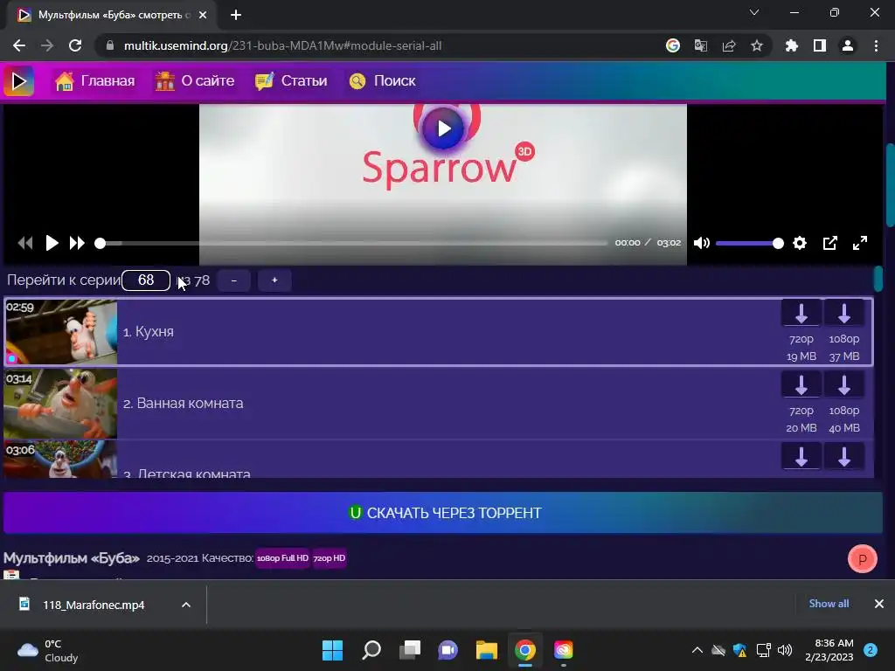Click the play button in player controls
Image resolution: width=895 pixels, height=671 pixels.
coord(52,243)
